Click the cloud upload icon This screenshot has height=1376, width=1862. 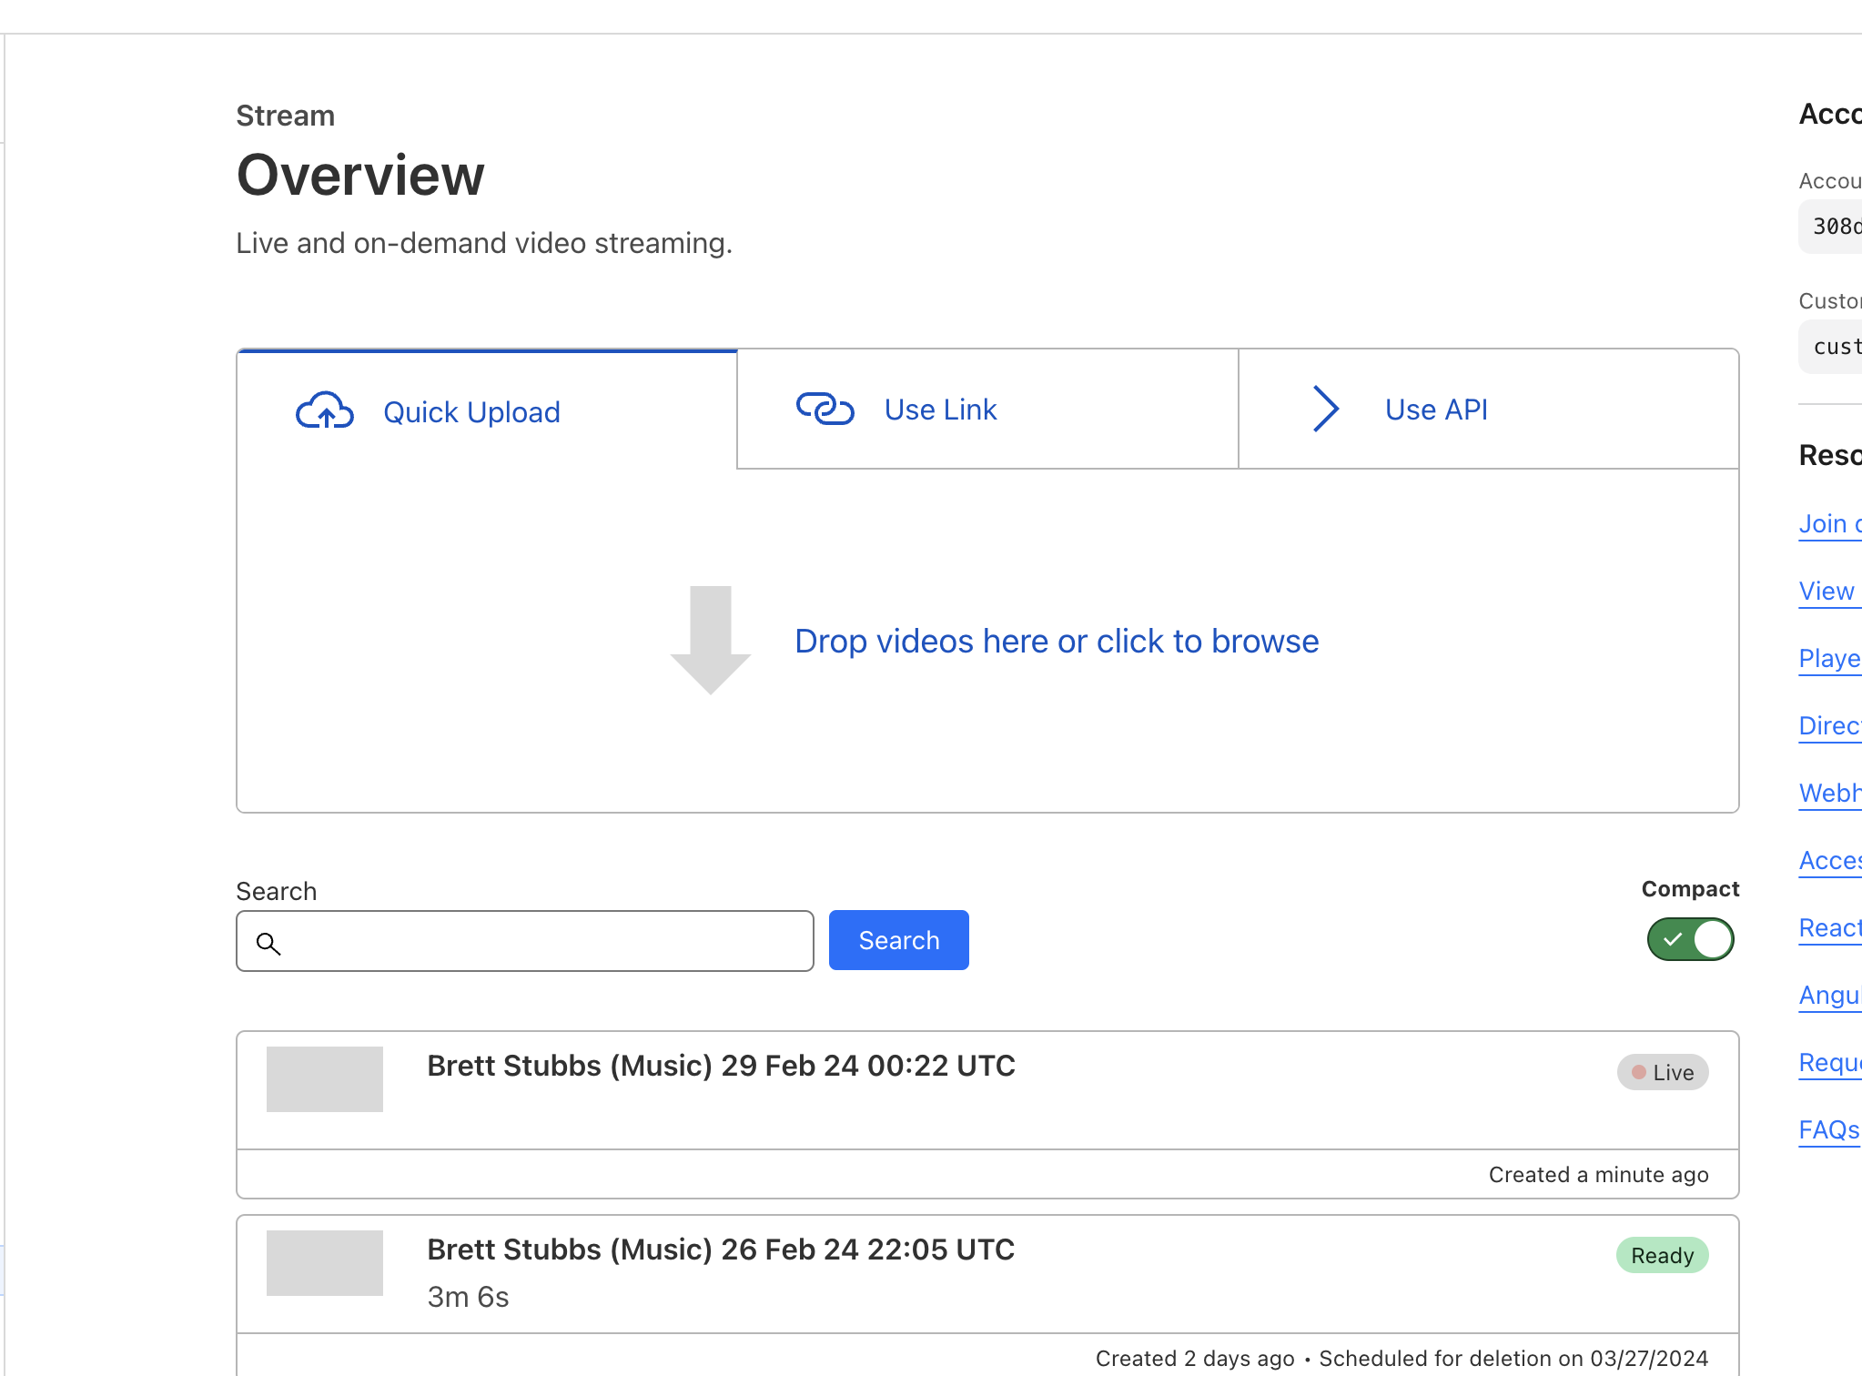324,411
